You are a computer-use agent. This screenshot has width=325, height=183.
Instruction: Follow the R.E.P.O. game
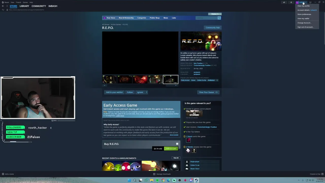click(x=130, y=92)
